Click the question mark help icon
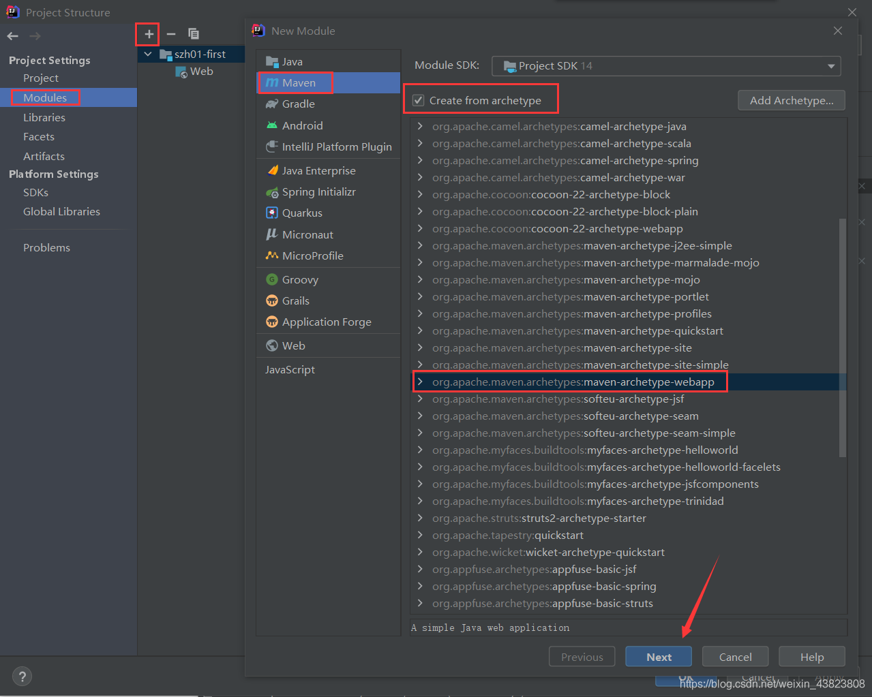 pos(22,677)
